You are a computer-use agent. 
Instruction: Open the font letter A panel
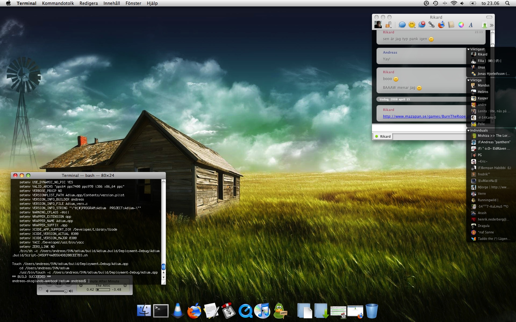471,25
